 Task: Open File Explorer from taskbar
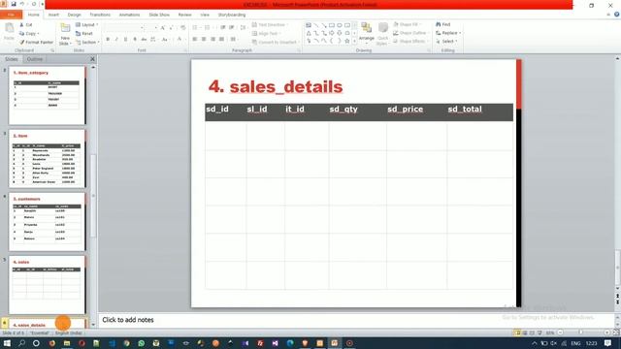pyautogui.click(x=67, y=343)
